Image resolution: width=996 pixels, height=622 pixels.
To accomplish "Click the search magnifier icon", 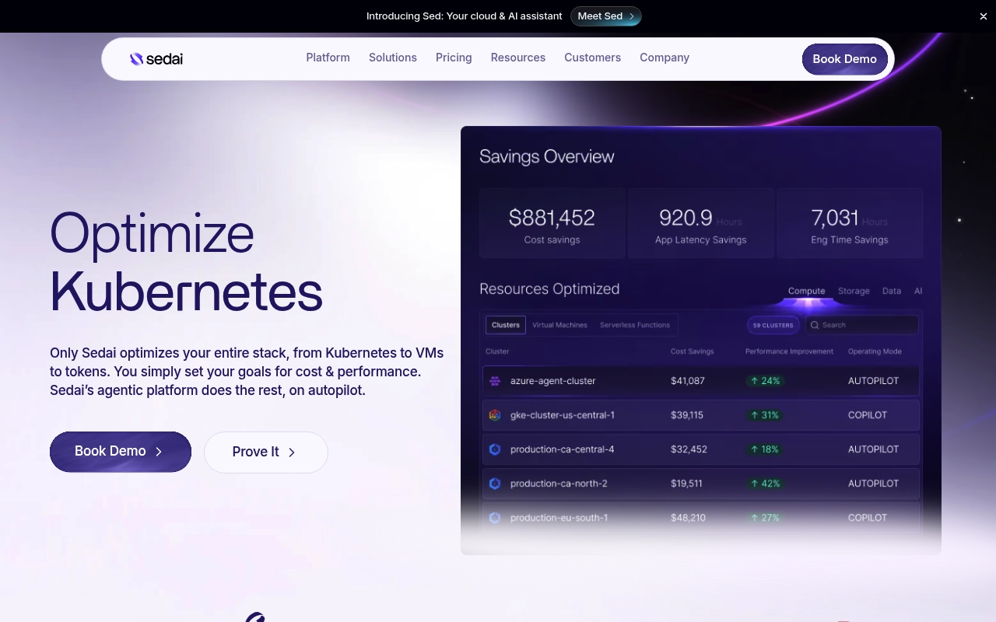I will coord(815,325).
